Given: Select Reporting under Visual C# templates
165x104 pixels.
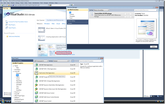Looking at the screenshot, I should coord(19,81).
